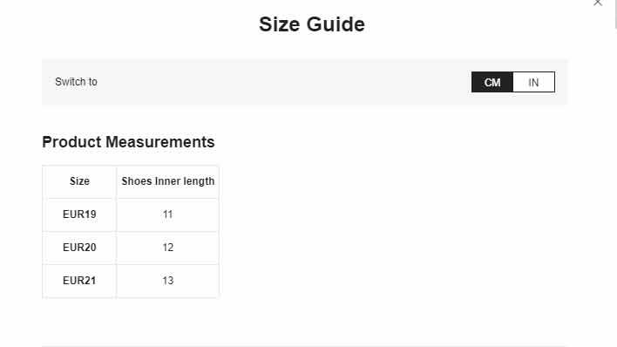Click the EUR21 size cell
This screenshot has width=617, height=347.
(x=79, y=281)
